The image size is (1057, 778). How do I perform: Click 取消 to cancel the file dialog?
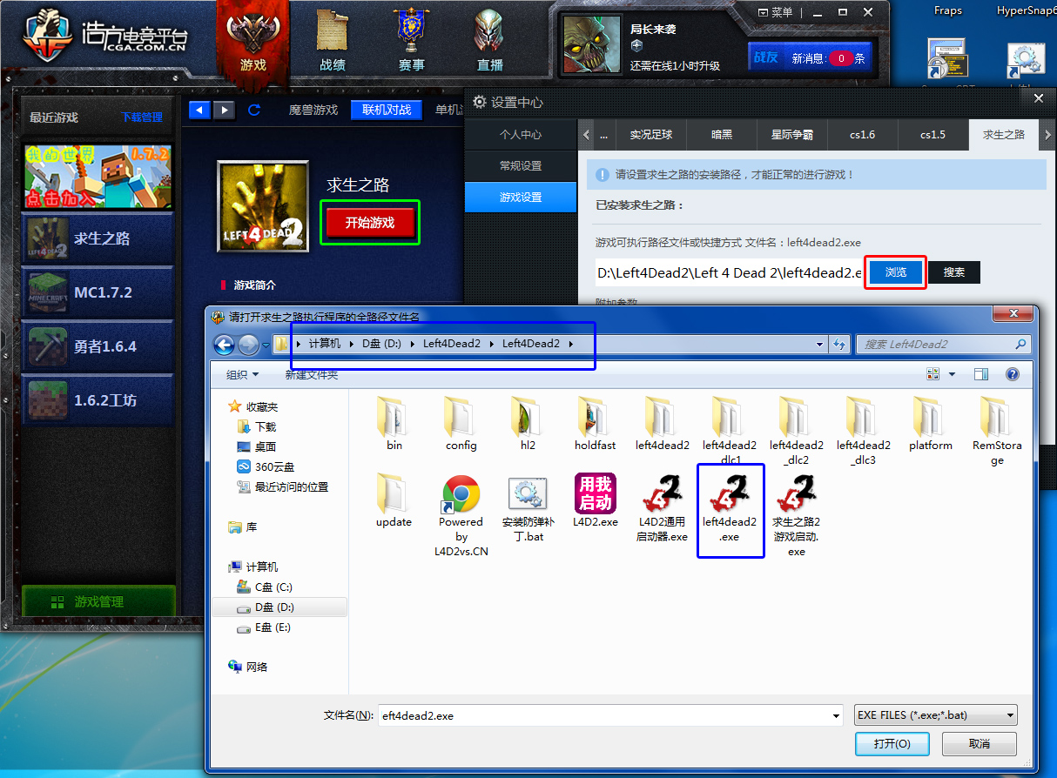pyautogui.click(x=980, y=744)
